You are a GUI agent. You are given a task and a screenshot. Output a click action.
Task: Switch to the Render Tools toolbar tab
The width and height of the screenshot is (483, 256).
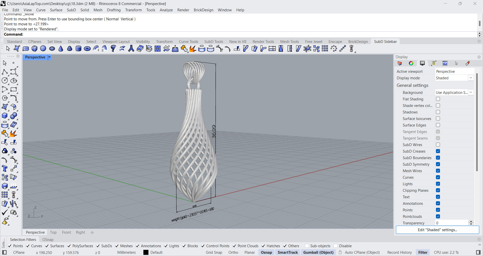coord(263,42)
